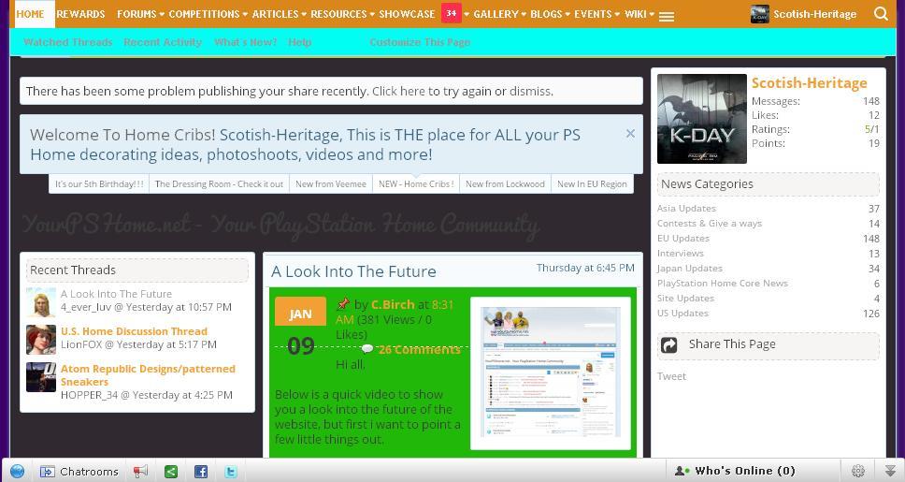Open Watched Threads in the sub-navigation
The image size is (905, 482).
[68, 42]
